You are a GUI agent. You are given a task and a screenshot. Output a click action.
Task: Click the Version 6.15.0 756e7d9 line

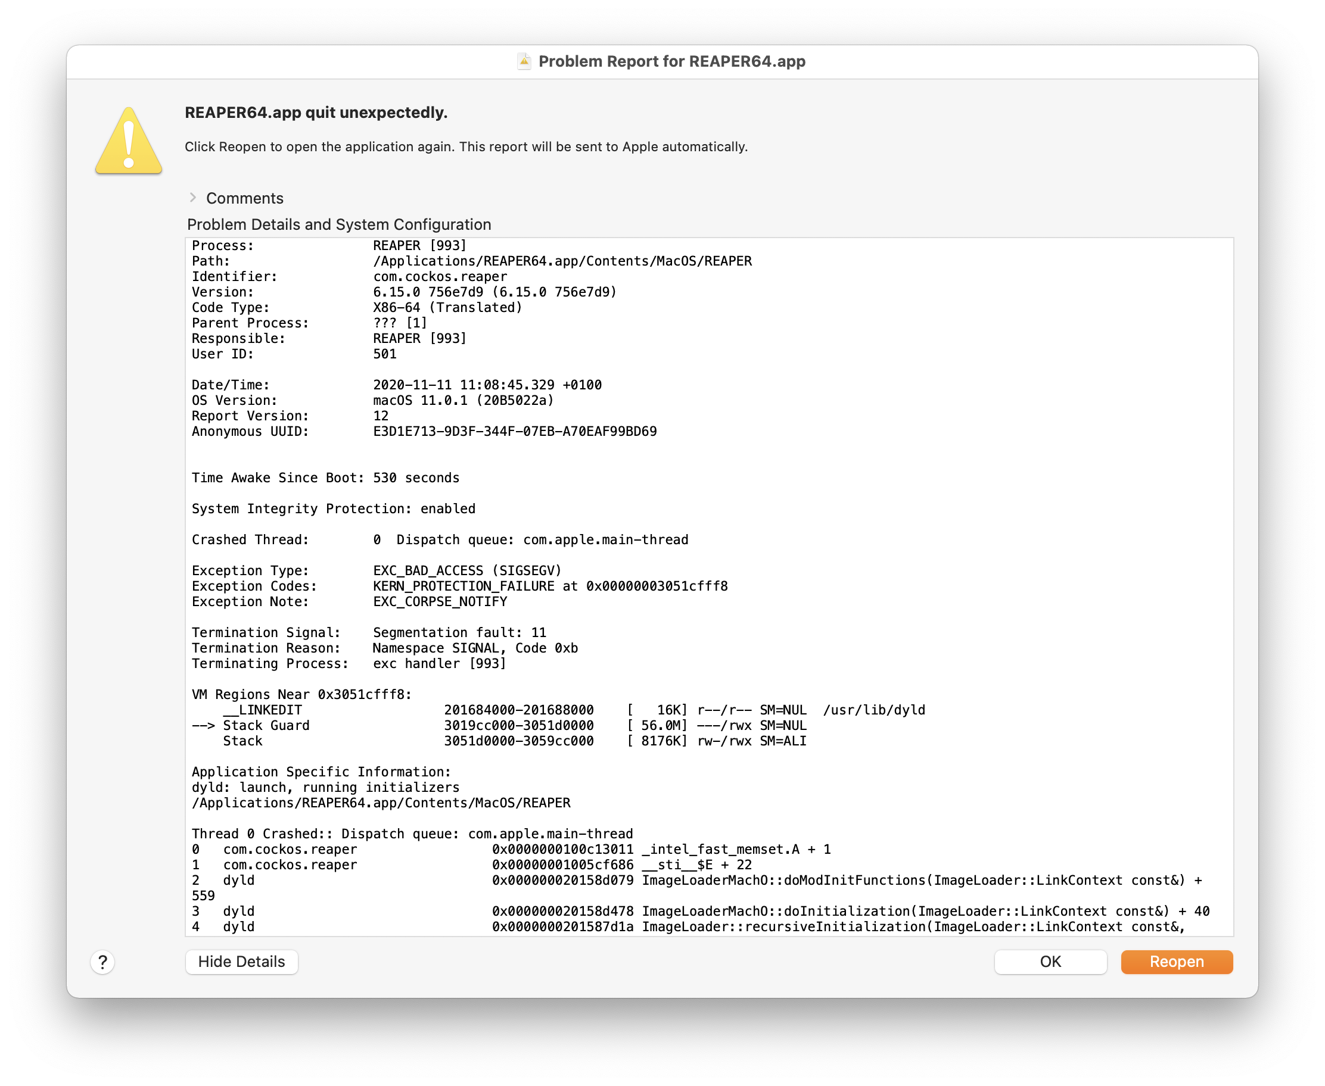[x=405, y=292]
